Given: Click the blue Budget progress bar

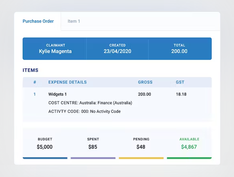Looking at the screenshot, I should [45, 158].
